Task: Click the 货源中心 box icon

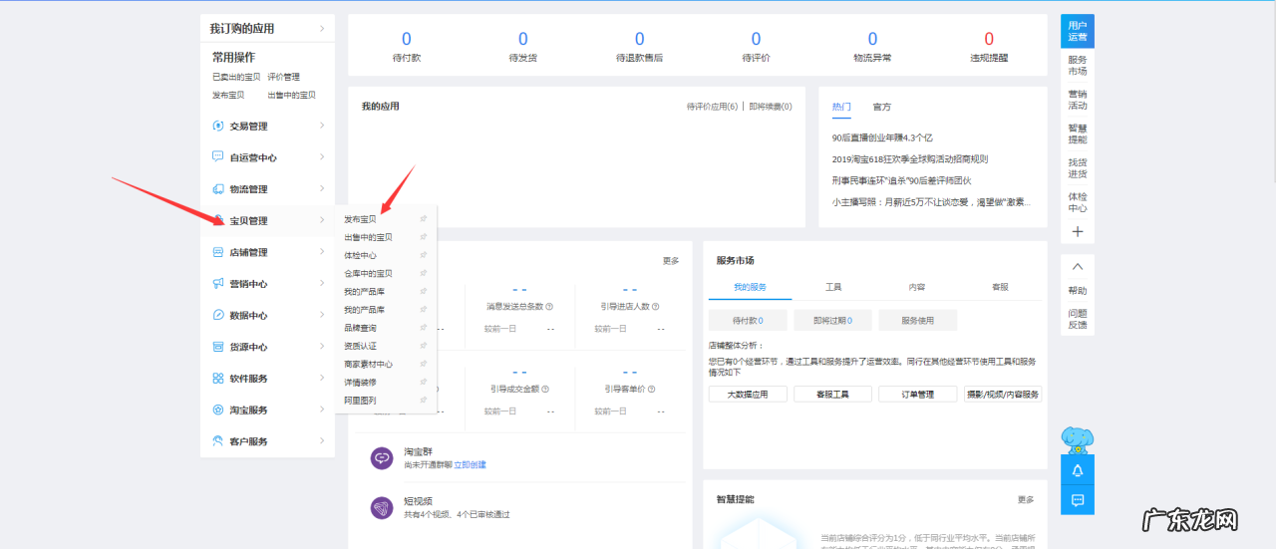Action: [219, 347]
